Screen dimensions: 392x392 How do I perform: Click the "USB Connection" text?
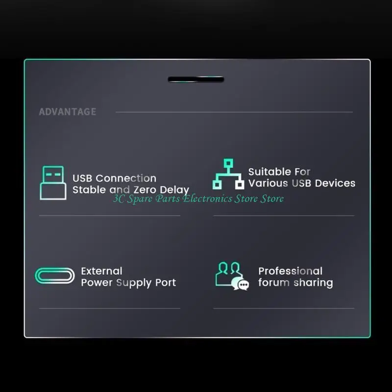(114, 178)
